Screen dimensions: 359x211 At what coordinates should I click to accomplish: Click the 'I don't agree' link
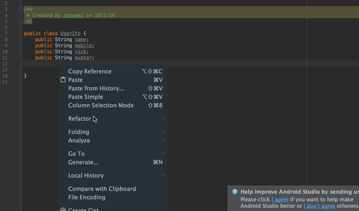[x=319, y=206]
